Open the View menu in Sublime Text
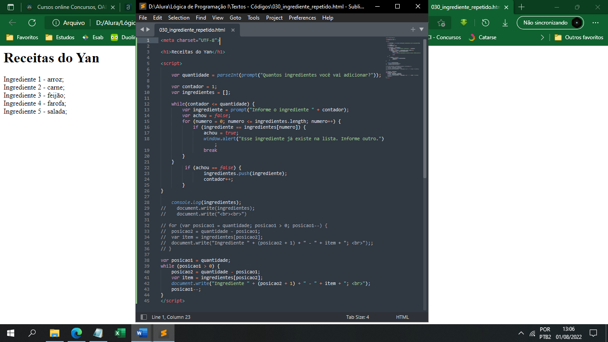 pyautogui.click(x=218, y=18)
